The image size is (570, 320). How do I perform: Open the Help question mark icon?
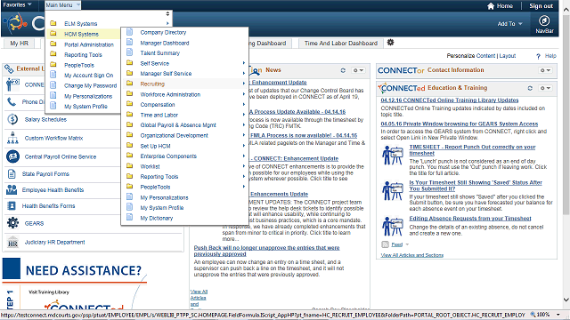click(538, 56)
